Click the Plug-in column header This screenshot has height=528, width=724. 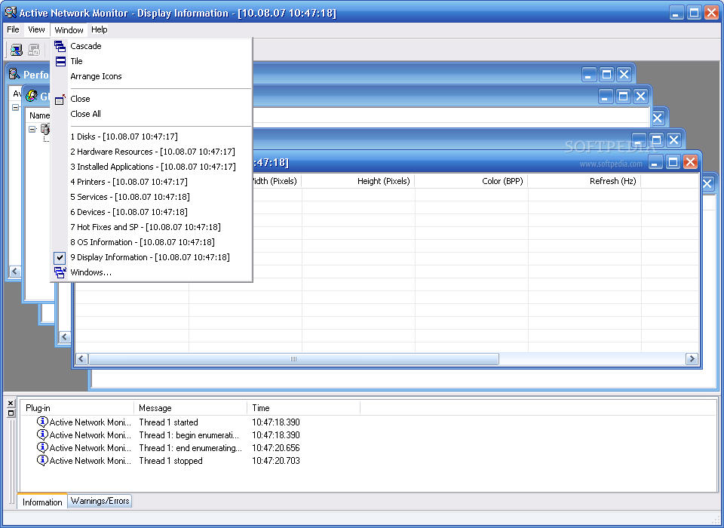pos(77,408)
